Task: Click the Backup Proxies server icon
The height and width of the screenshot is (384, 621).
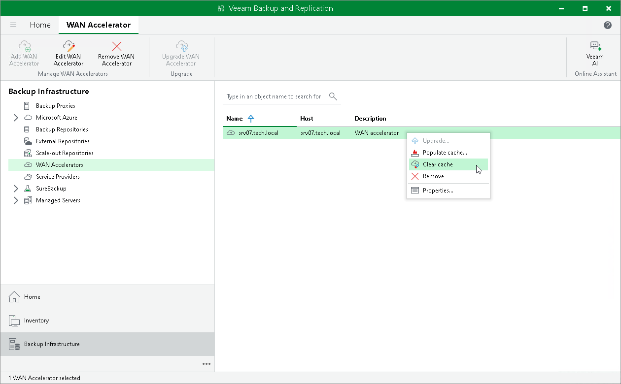Action: 27,106
